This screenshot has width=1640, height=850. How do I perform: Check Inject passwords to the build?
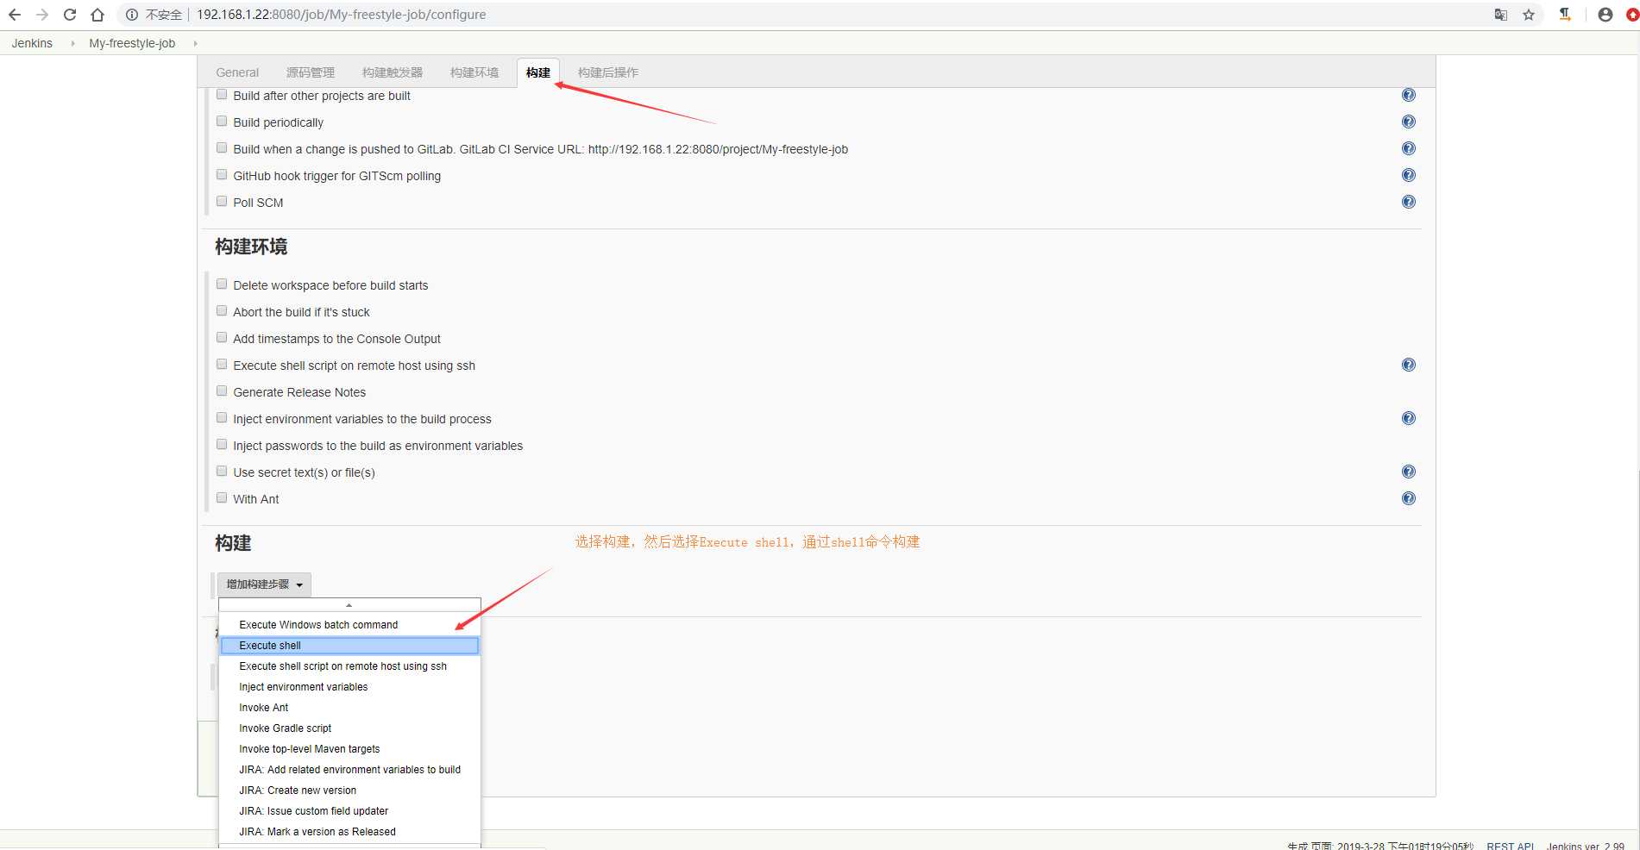click(x=222, y=445)
